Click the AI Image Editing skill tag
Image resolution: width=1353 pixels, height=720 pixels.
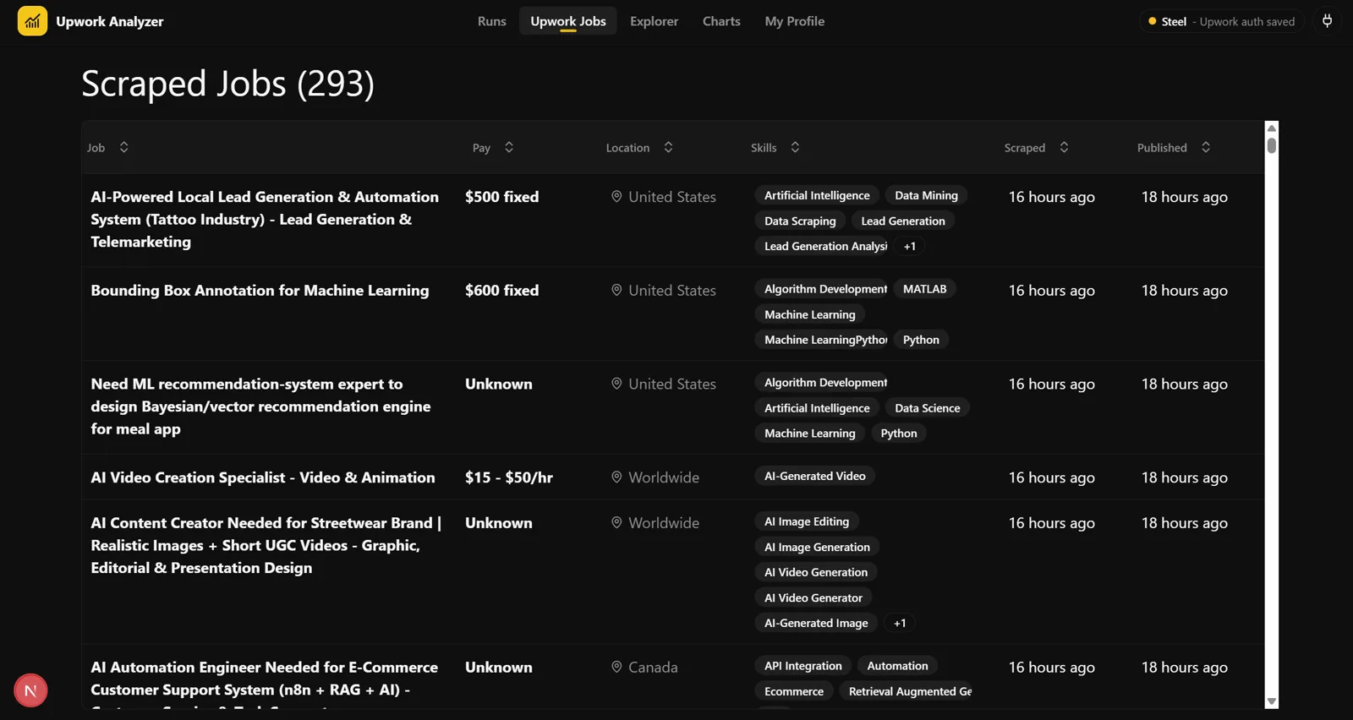pyautogui.click(x=807, y=521)
